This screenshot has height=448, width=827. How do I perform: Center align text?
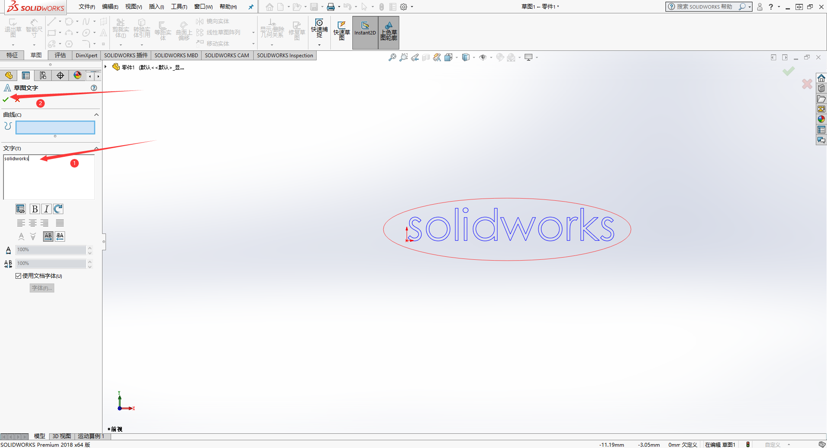[x=33, y=223]
